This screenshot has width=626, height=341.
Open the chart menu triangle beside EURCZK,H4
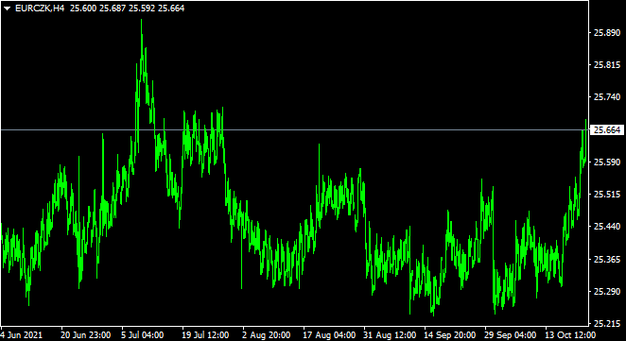click(x=8, y=9)
